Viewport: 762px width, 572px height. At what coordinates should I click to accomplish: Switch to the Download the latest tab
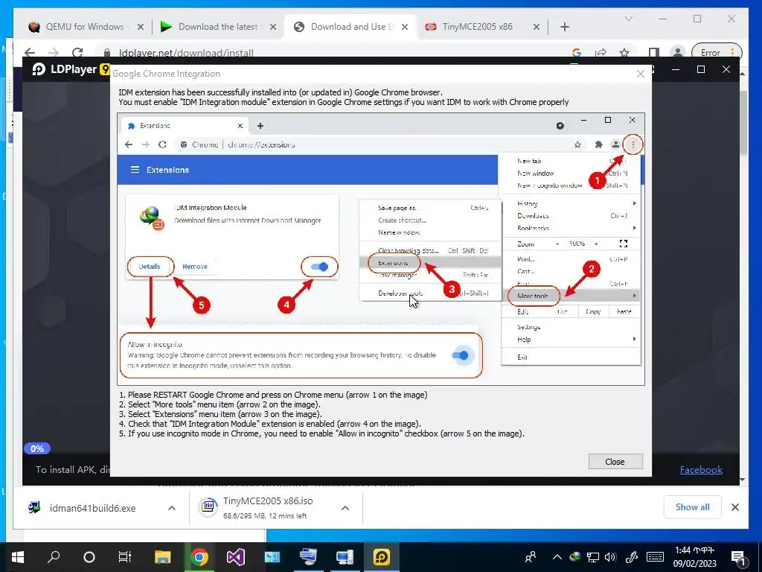(x=218, y=27)
